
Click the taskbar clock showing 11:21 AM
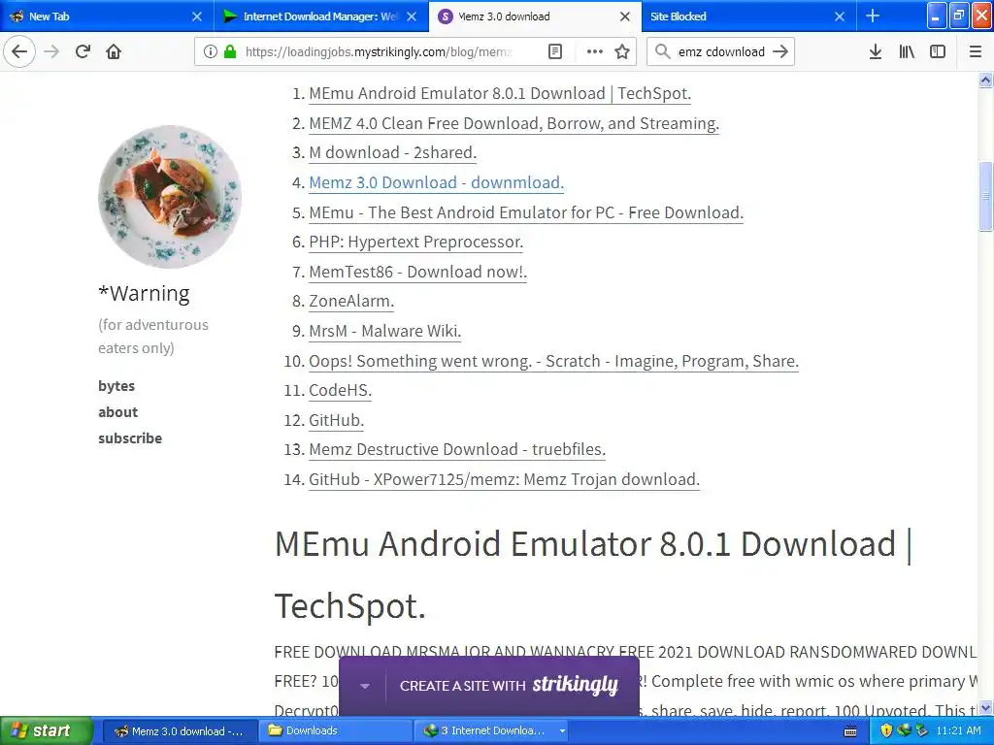click(958, 730)
